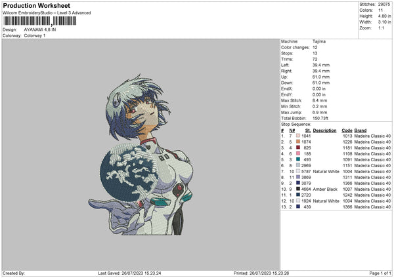Screen dimensions: 394x278
Task: Click the 'St.' column header
Action: click(x=308, y=130)
